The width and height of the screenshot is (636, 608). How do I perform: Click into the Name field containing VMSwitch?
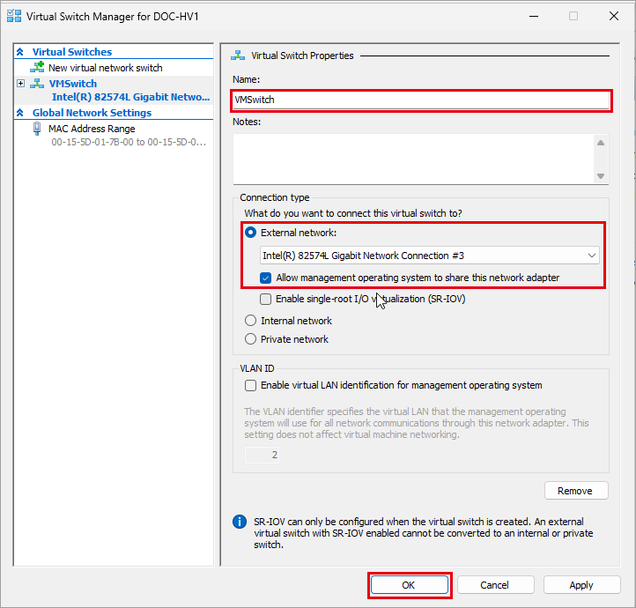pyautogui.click(x=421, y=100)
